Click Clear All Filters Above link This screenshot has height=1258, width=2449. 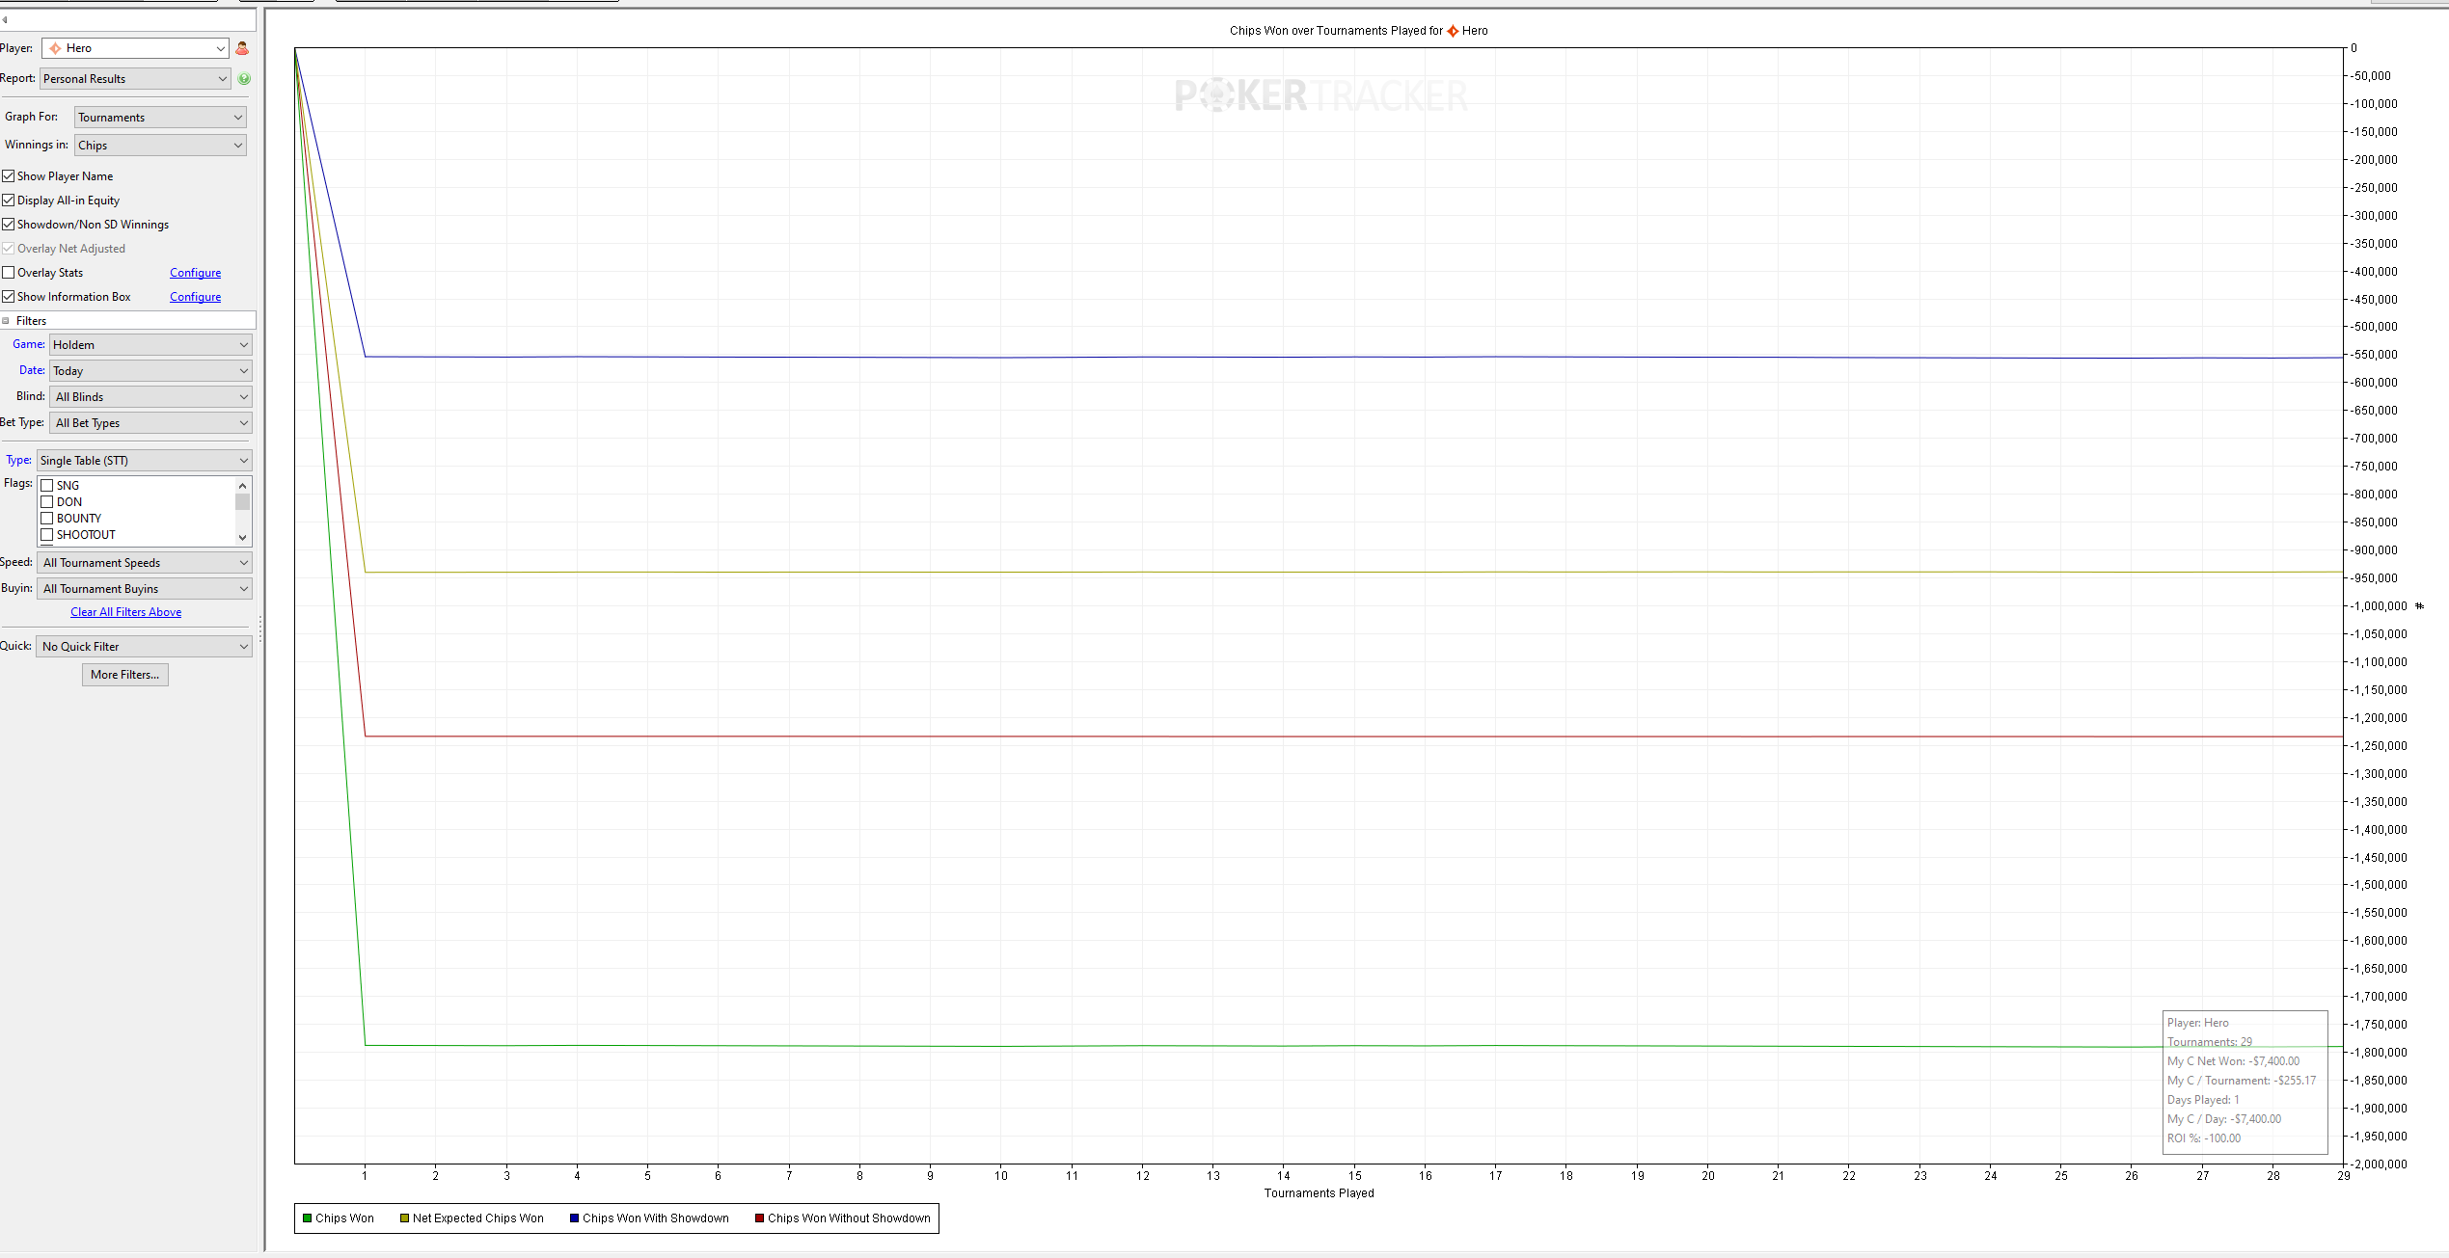(x=125, y=612)
